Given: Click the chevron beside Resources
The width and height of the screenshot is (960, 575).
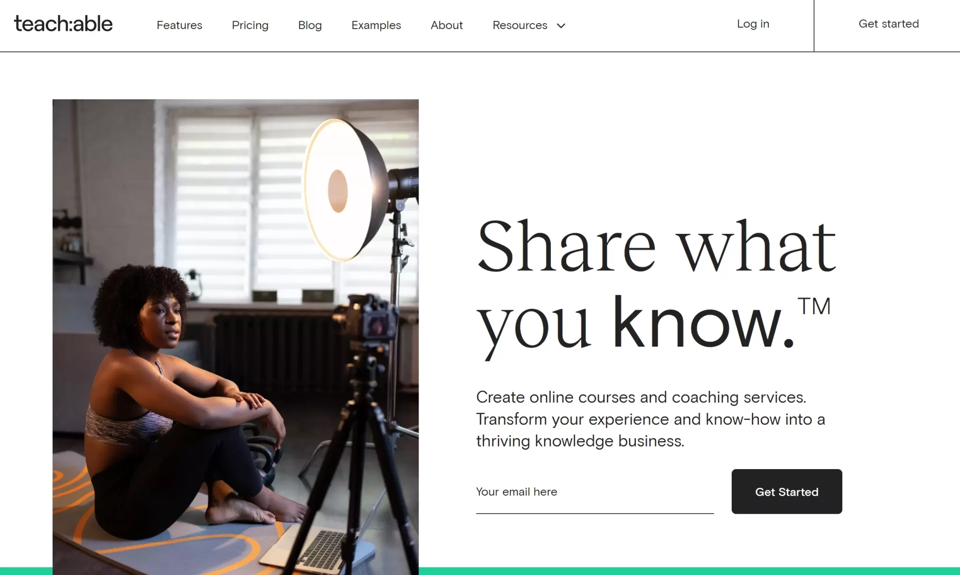Looking at the screenshot, I should tap(561, 26).
